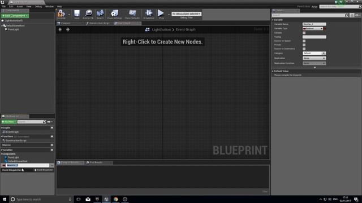Add an Event Dispatcher with the plus button
The height and width of the screenshot is (203, 362).
click(x=44, y=170)
